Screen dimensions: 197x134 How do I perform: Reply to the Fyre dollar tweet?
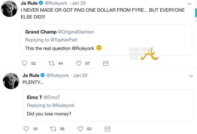25,63
